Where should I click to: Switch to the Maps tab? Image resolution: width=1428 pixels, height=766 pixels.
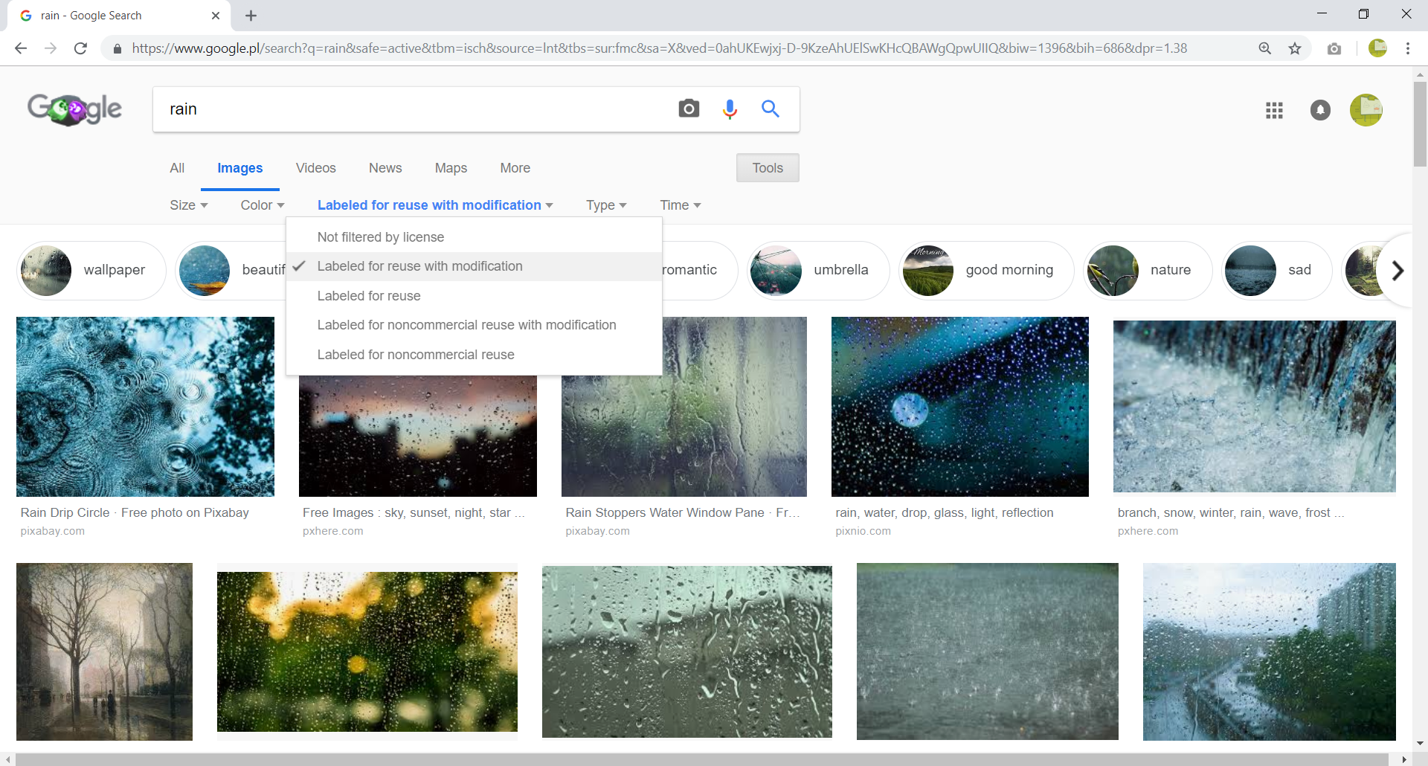[451, 168]
